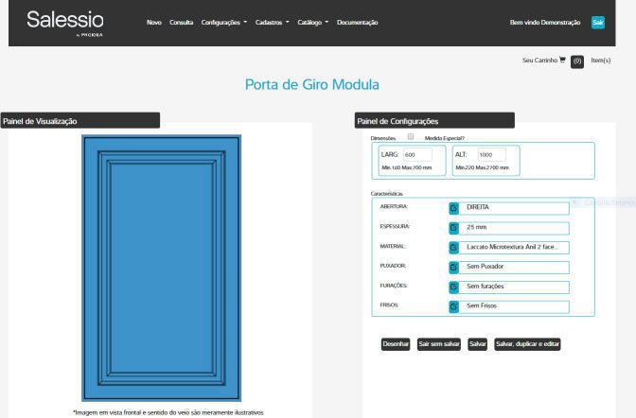Click the edit icon beside ABERTURA
The image size is (636, 418).
453,207
